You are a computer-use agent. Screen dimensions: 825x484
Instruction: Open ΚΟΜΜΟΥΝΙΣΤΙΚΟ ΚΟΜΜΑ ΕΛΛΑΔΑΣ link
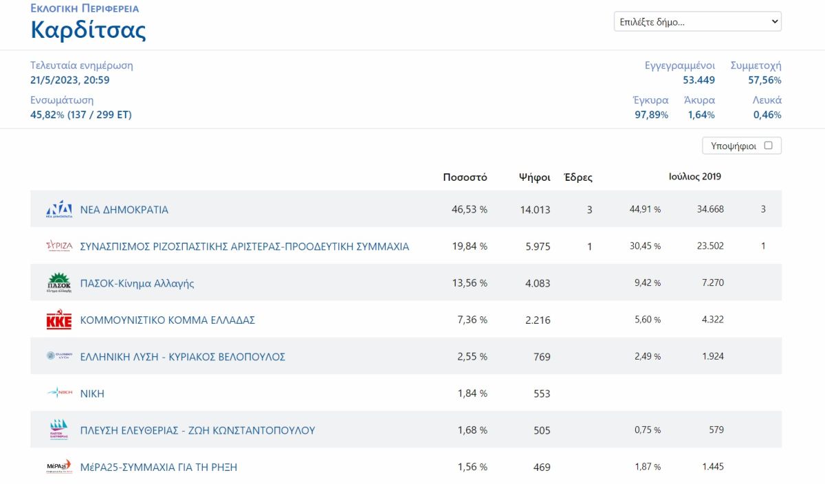(168, 320)
